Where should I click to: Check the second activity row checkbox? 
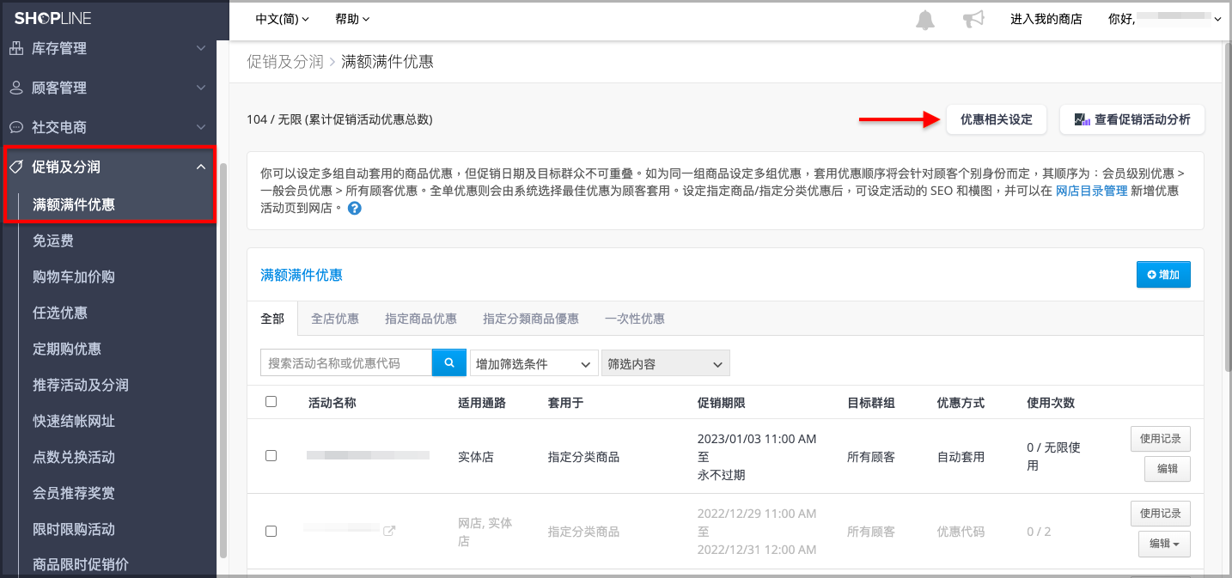[271, 531]
